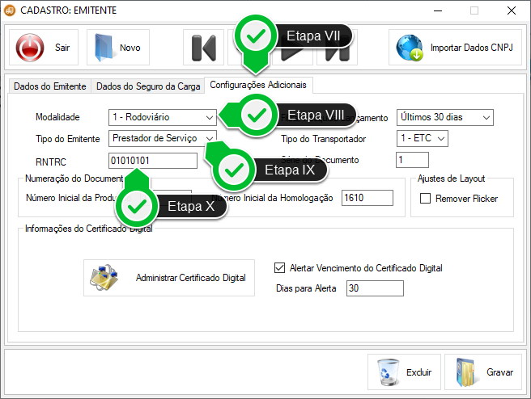The image size is (531, 399).
Task: Click Administrar Certificado Digital button
Action: click(x=169, y=278)
